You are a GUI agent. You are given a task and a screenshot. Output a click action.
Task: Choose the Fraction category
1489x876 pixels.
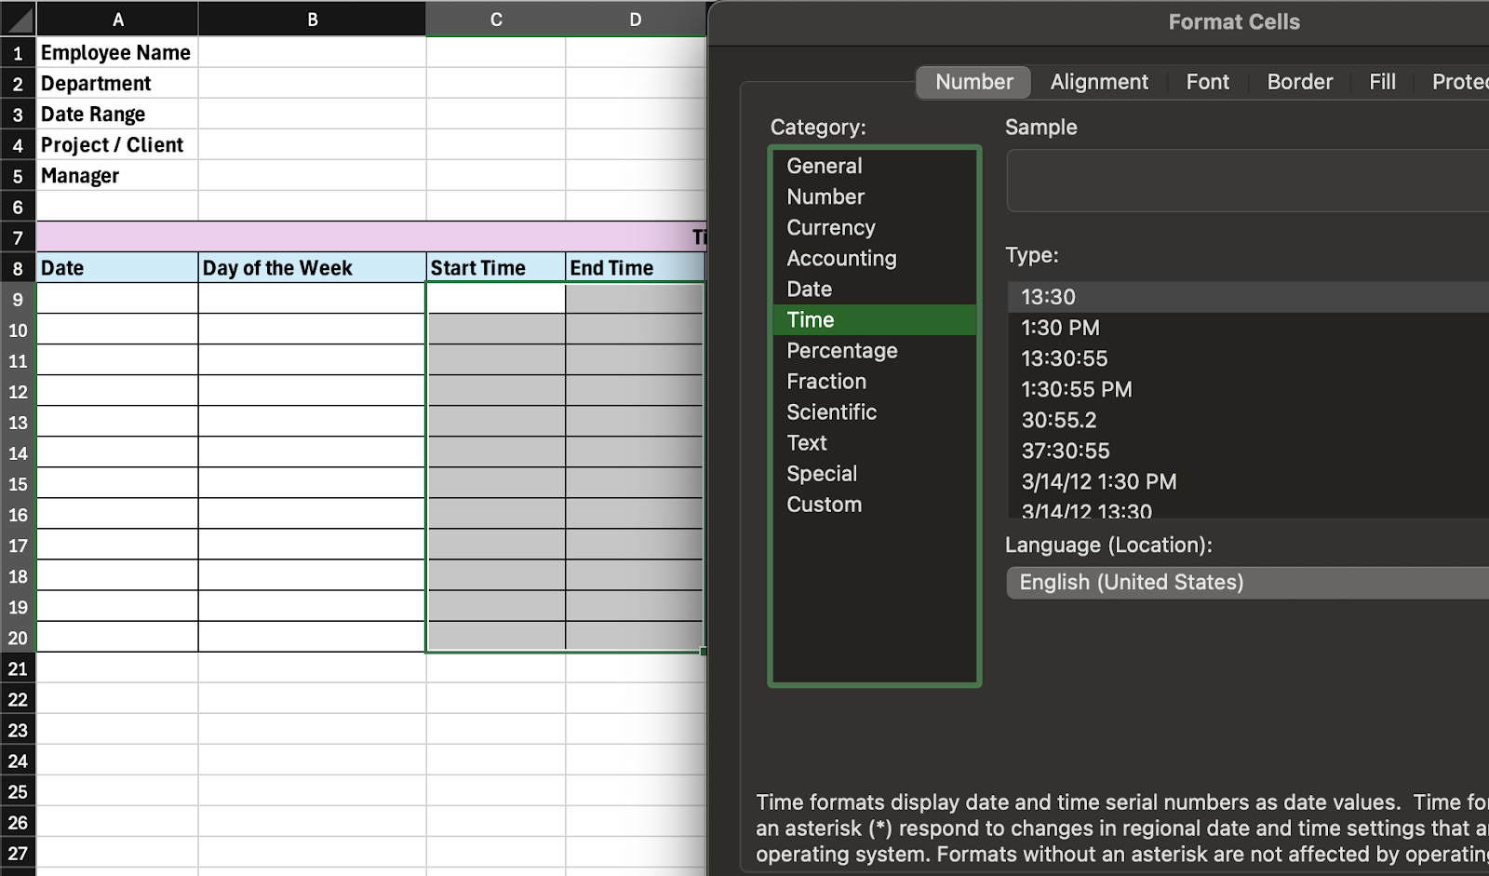(826, 381)
